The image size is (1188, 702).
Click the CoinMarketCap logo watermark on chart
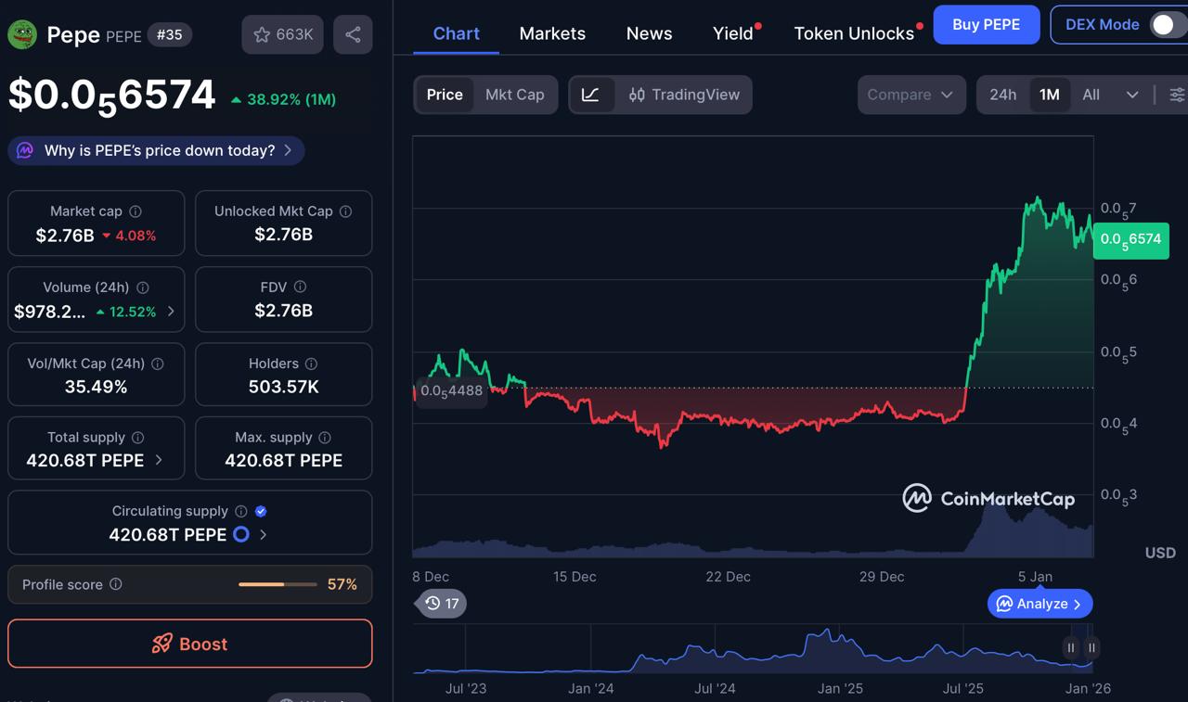click(989, 498)
